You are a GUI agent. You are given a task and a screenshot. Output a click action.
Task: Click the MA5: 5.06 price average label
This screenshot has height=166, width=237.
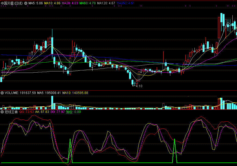[36, 3]
